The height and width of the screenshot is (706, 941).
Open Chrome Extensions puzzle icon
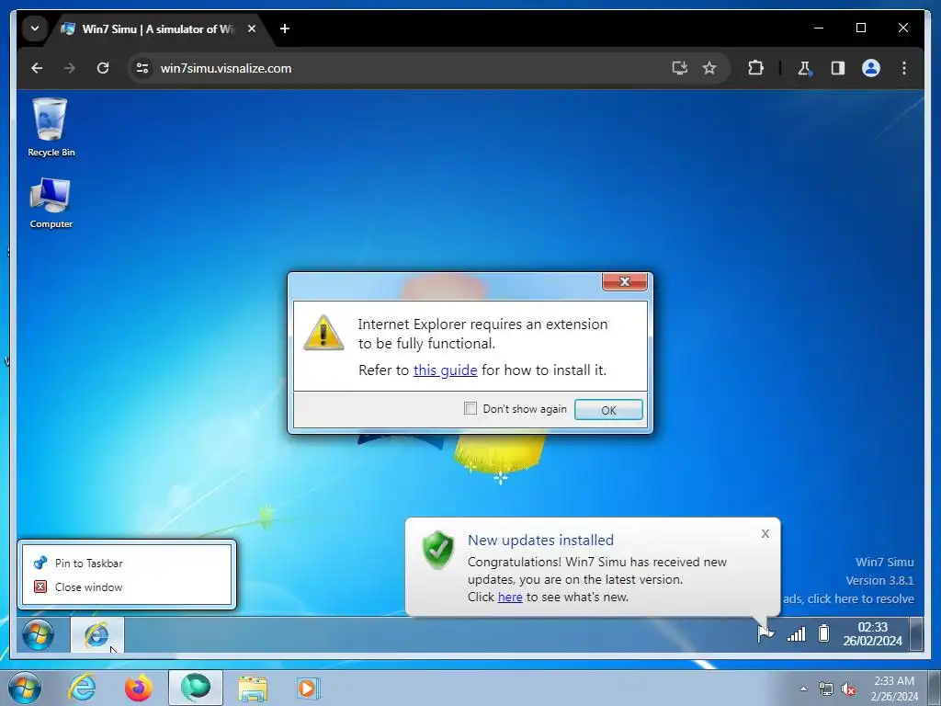click(x=755, y=68)
